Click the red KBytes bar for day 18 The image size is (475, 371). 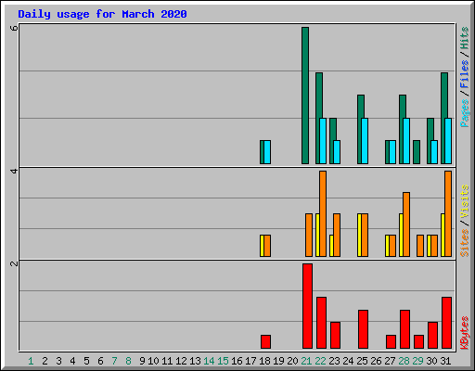coord(265,342)
